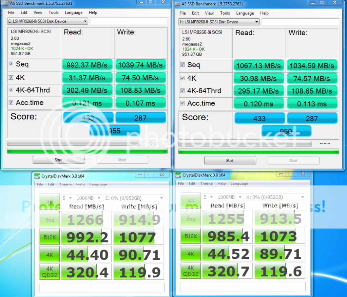
Task: Open 1000MB size dropdown, CrystalDiskMark H: window
Action: coord(229,197)
